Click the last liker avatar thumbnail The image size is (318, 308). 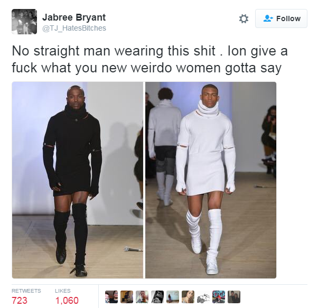234,297
